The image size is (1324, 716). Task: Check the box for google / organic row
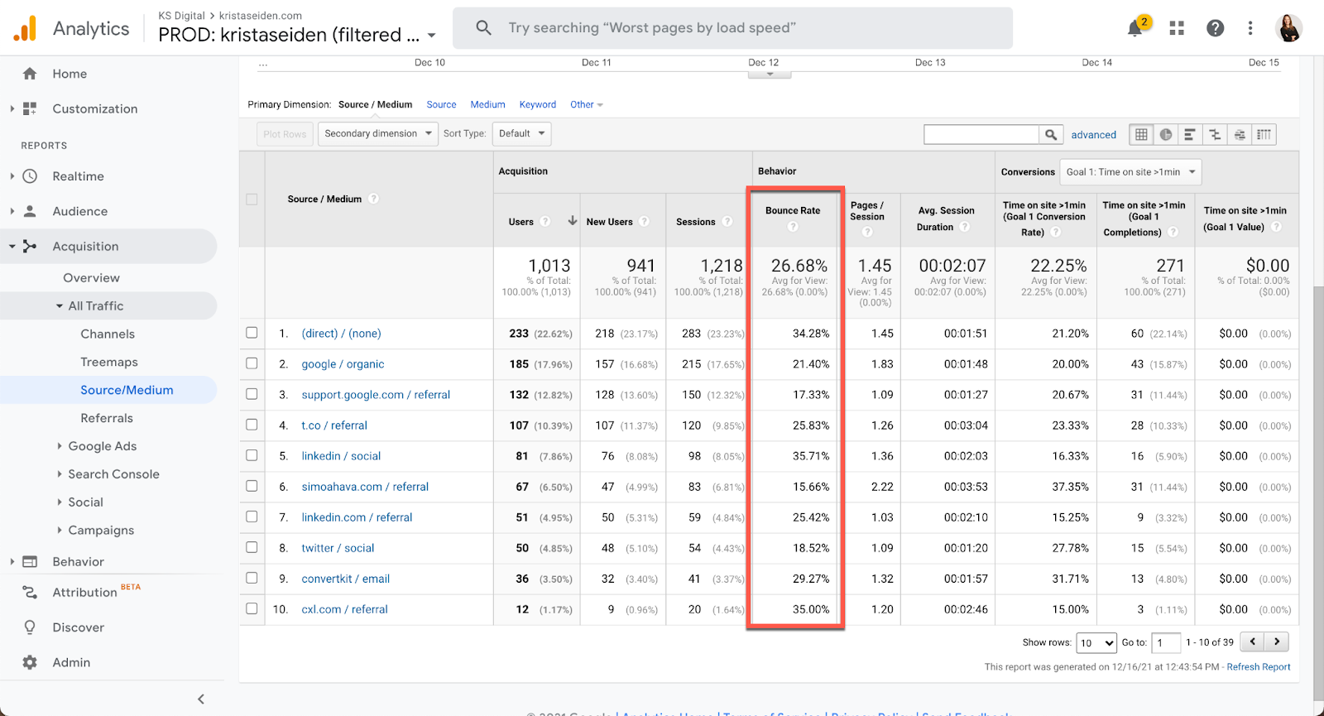(x=252, y=363)
